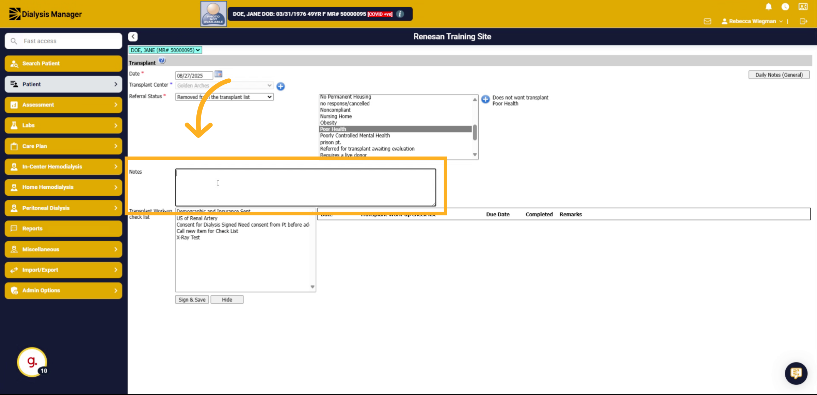817x395 pixels.
Task: Open the mail envelope icon
Action: tap(707, 21)
